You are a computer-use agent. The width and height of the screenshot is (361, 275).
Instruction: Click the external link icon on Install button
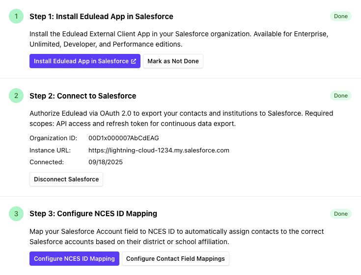(x=134, y=61)
